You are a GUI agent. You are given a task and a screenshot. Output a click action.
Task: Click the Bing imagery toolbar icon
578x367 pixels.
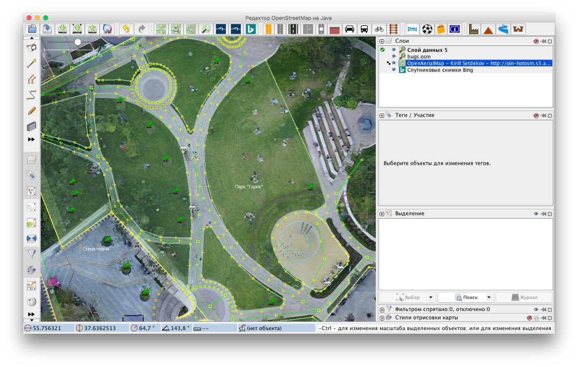tap(250, 29)
